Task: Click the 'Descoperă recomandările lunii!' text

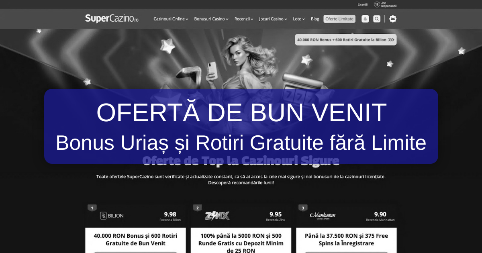Action: coord(241,183)
